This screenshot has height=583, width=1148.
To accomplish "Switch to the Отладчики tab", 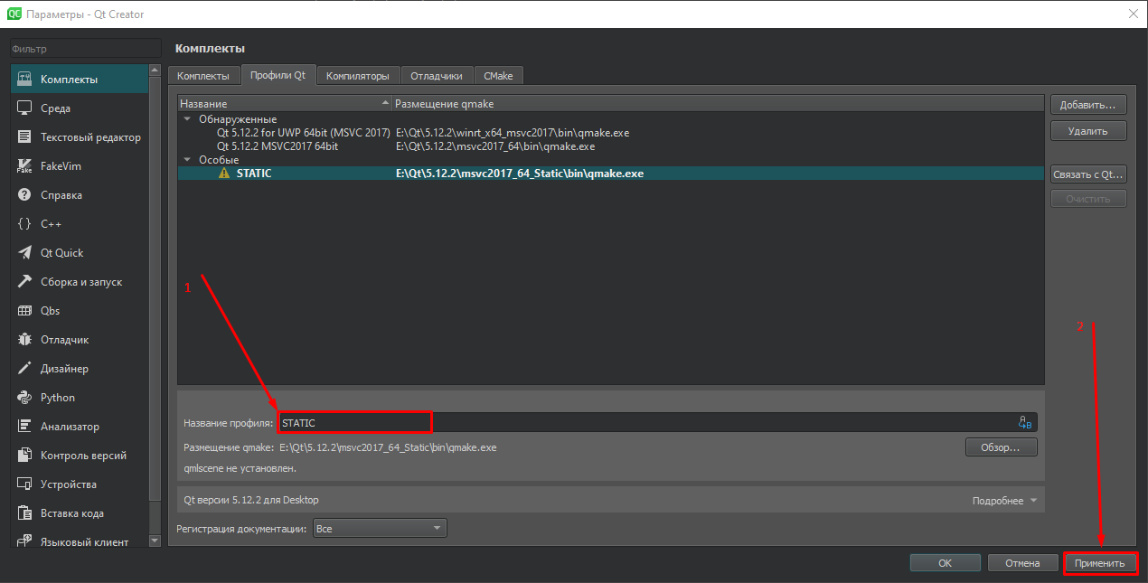I will 436,76.
